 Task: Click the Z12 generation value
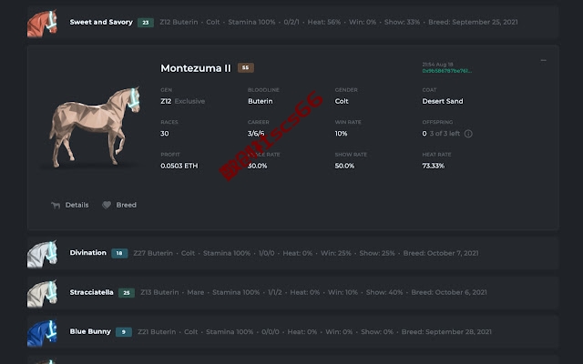(166, 101)
